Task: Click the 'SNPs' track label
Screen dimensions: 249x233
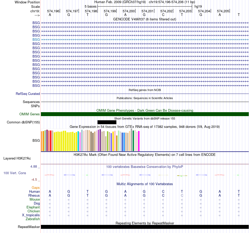Action: pos(35,106)
